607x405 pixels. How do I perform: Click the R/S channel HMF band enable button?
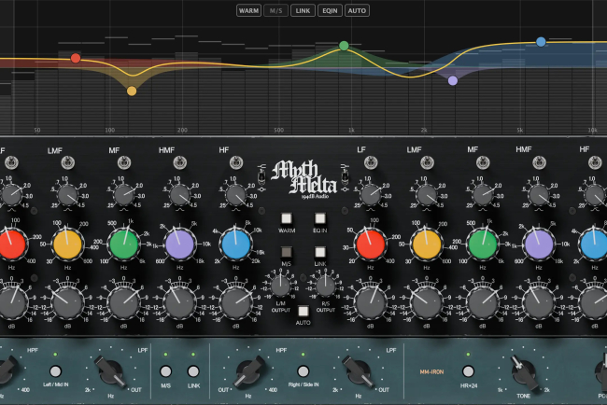[x=539, y=163]
